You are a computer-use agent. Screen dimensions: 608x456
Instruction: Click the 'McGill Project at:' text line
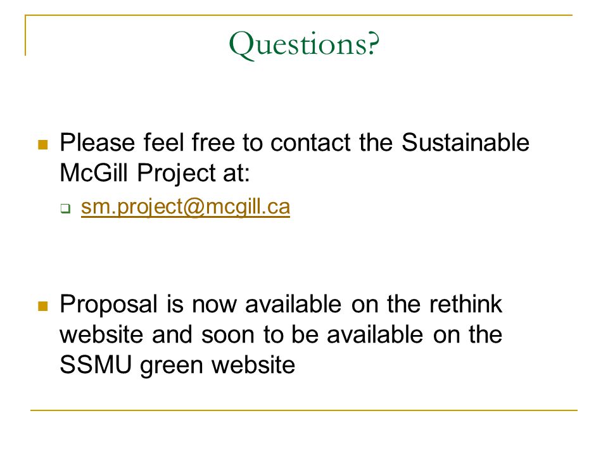pos(155,173)
